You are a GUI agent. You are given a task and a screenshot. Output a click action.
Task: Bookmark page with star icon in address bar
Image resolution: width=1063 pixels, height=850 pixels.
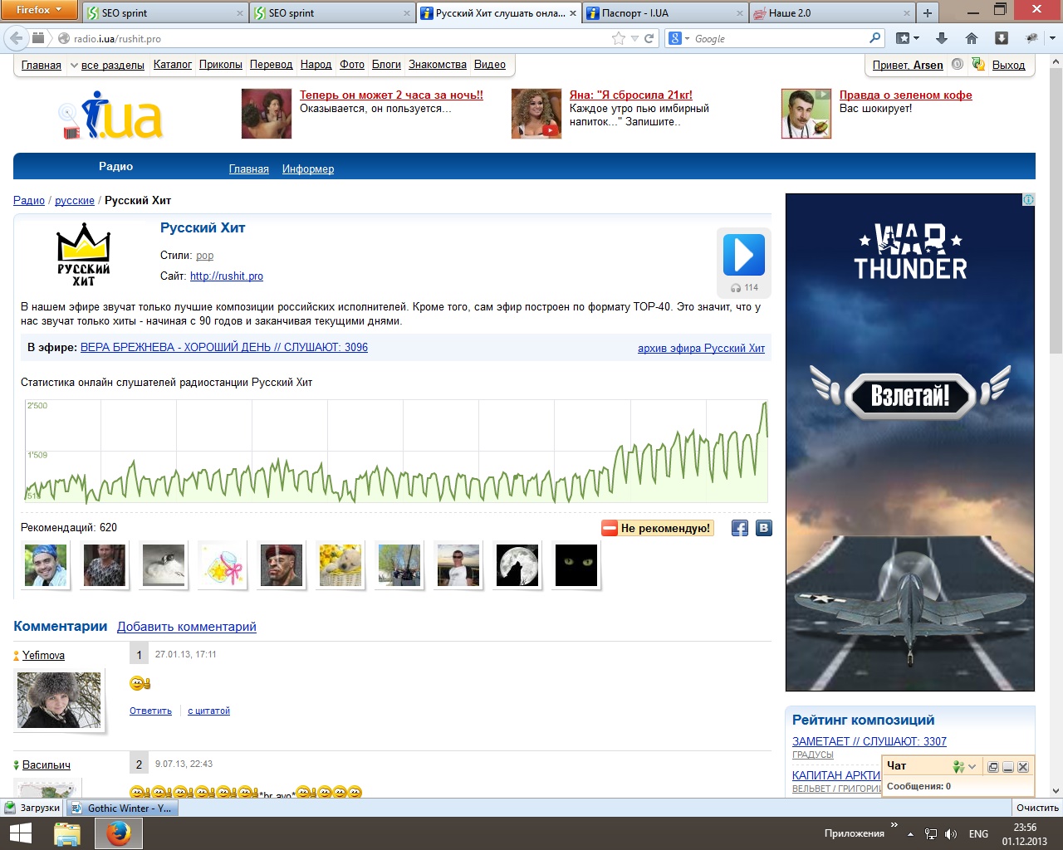tap(618, 38)
